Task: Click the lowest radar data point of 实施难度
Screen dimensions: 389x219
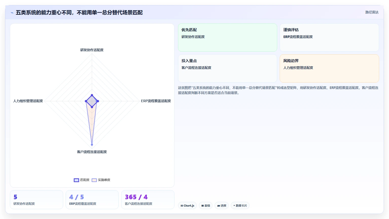Action: click(x=92, y=145)
